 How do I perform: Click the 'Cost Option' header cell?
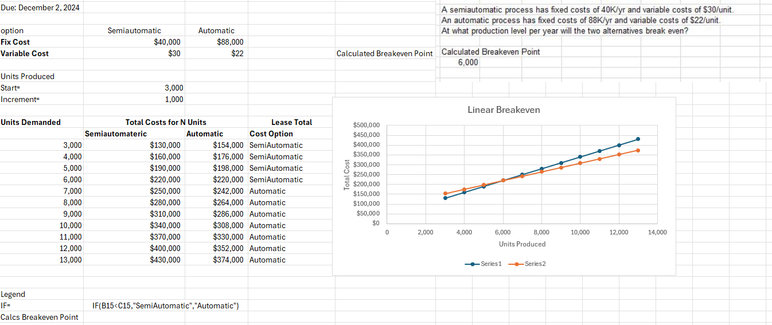tap(271, 134)
